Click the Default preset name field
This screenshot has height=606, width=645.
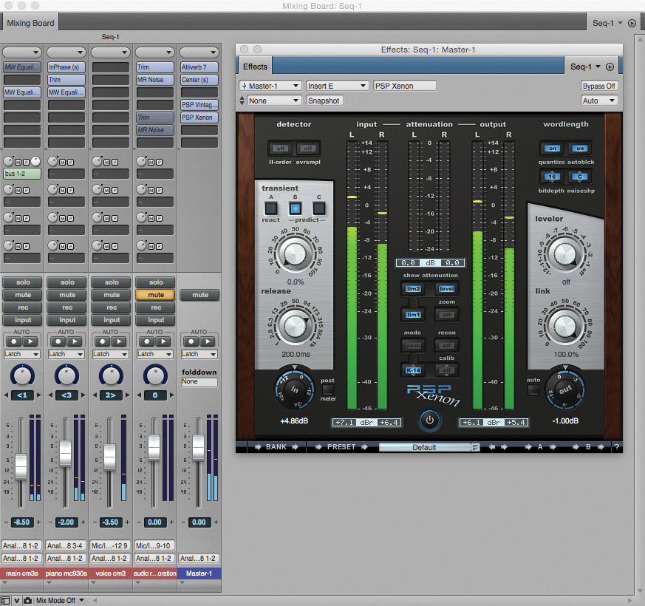click(x=425, y=447)
